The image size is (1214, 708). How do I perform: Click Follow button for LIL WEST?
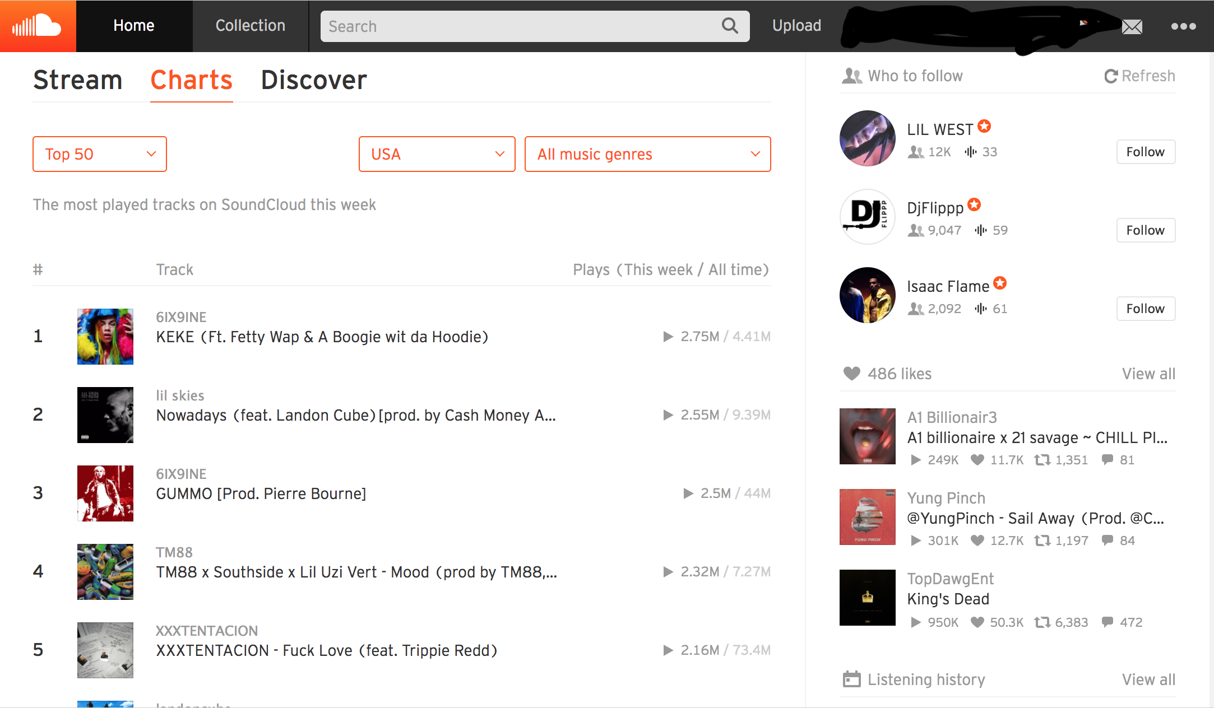pyautogui.click(x=1145, y=151)
